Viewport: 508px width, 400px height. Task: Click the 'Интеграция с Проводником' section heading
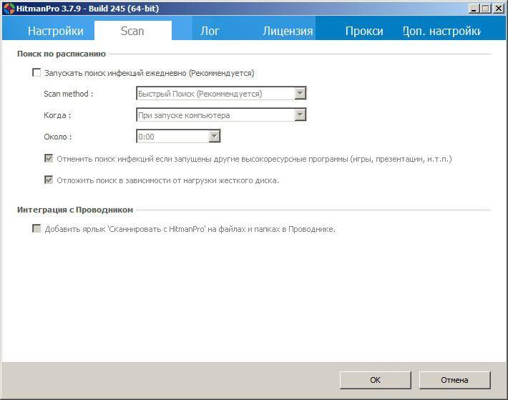tap(75, 210)
